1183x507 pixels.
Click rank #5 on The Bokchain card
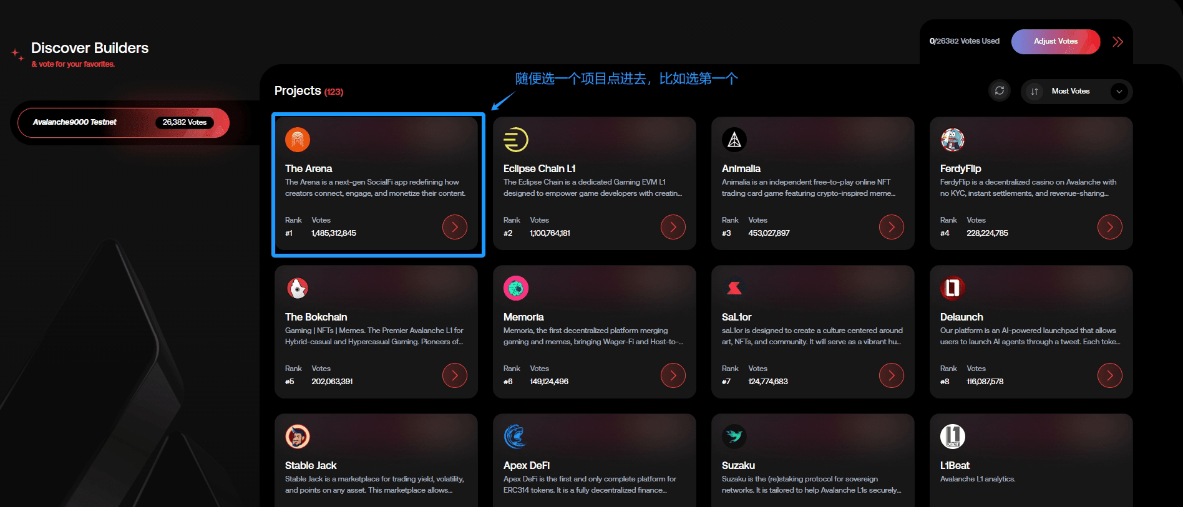290,382
